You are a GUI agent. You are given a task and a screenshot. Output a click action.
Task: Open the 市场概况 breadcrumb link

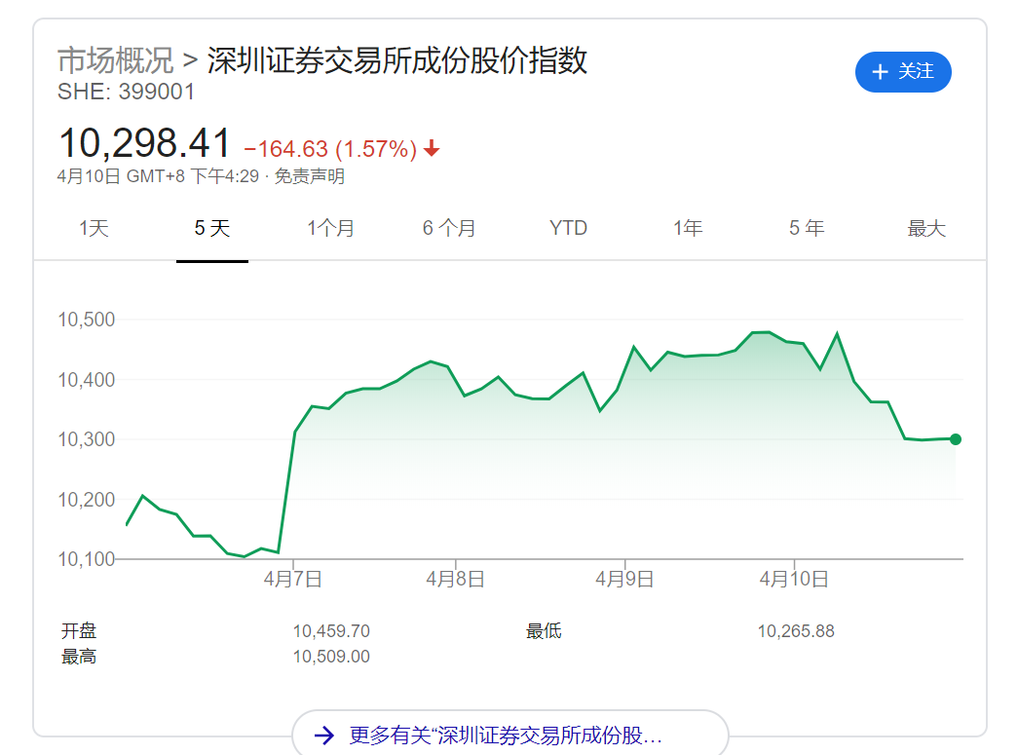coord(115,60)
